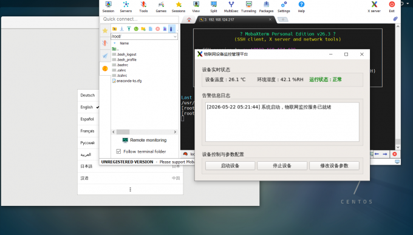The height and width of the screenshot is (235, 413).
Task: Click the 修改设备参数 button
Action: (334, 166)
